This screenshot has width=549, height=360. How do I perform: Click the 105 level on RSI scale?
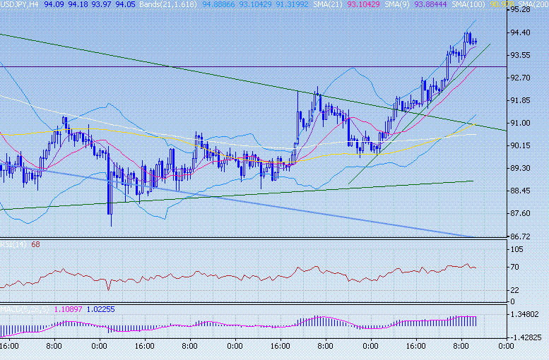tap(518, 250)
